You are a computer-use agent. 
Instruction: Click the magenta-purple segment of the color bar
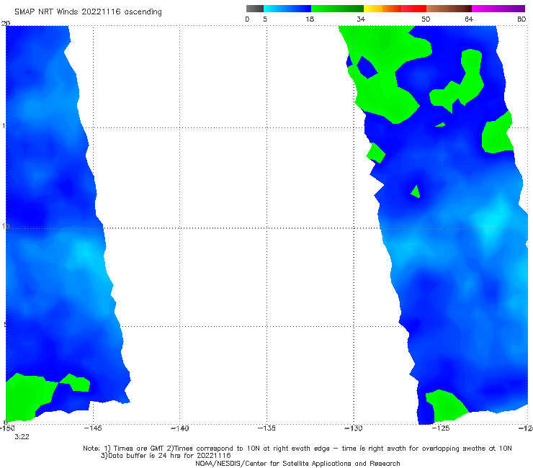(x=498, y=9)
